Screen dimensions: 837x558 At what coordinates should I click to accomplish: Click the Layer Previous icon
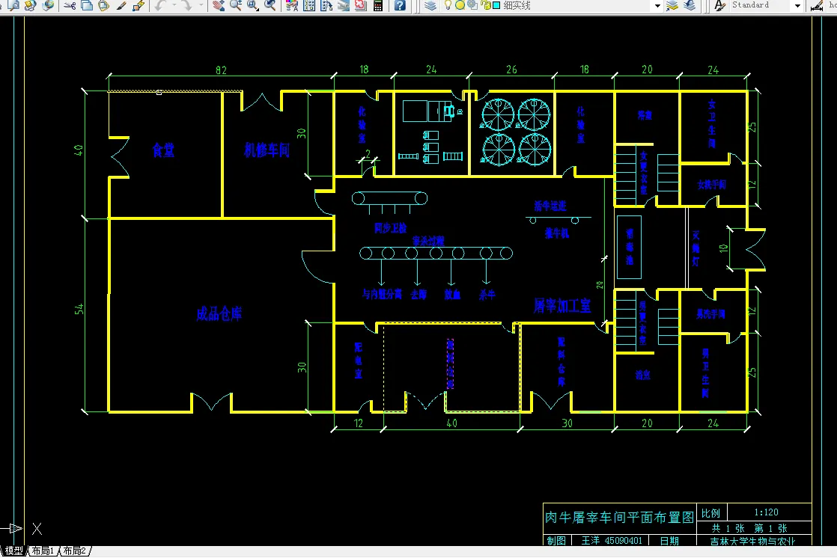[x=690, y=5]
